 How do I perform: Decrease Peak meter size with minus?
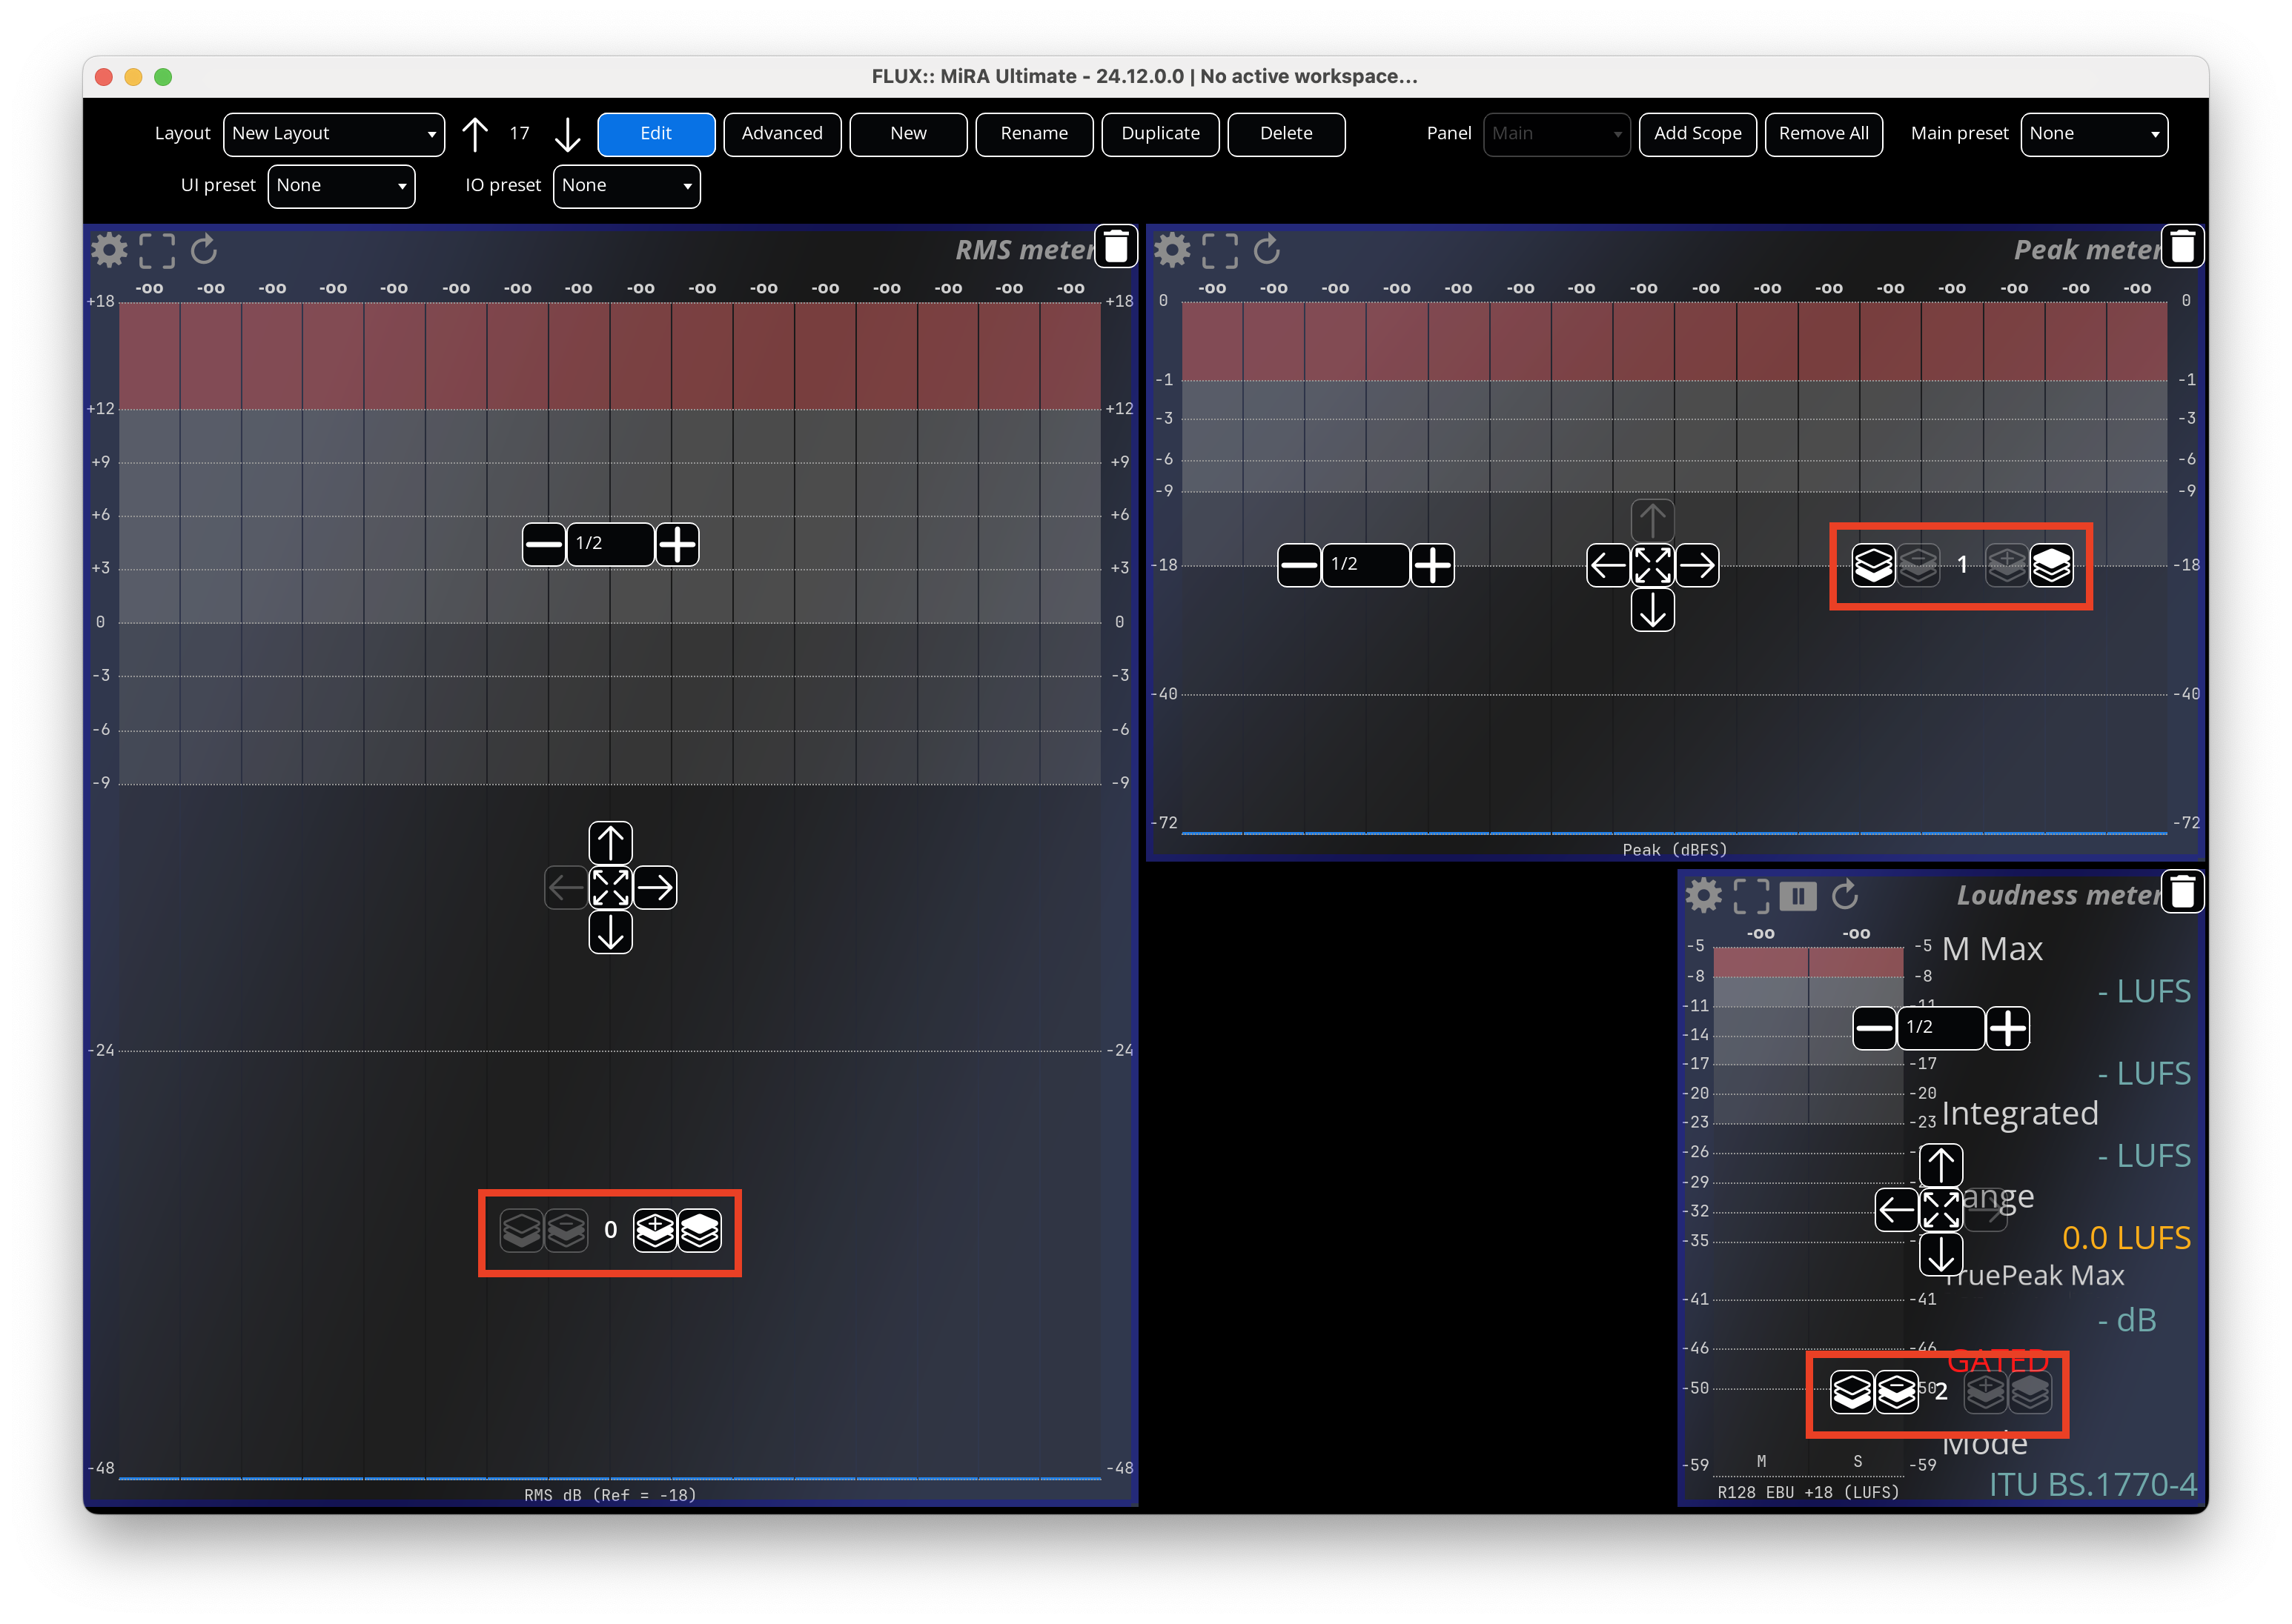point(1299,565)
